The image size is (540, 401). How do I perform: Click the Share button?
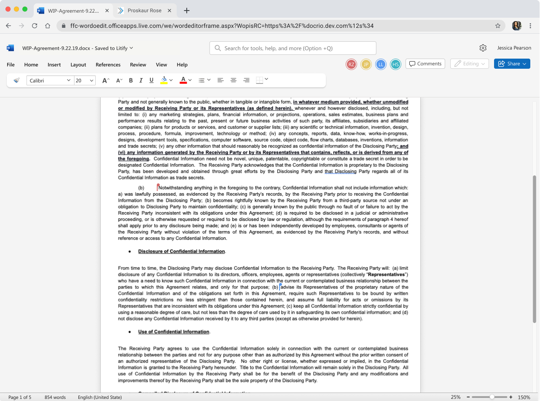click(x=512, y=64)
